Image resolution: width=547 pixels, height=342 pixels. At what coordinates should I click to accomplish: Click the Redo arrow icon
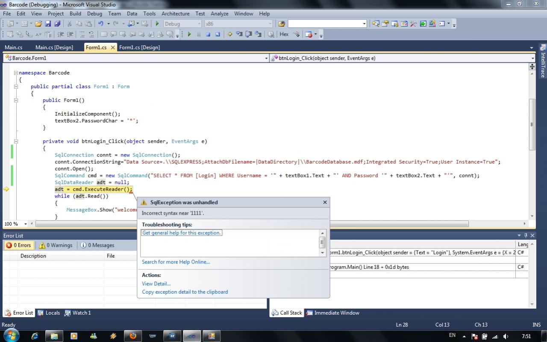point(115,24)
